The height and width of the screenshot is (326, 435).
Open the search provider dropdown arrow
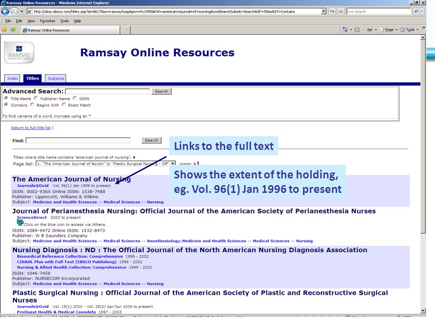pos(422,11)
